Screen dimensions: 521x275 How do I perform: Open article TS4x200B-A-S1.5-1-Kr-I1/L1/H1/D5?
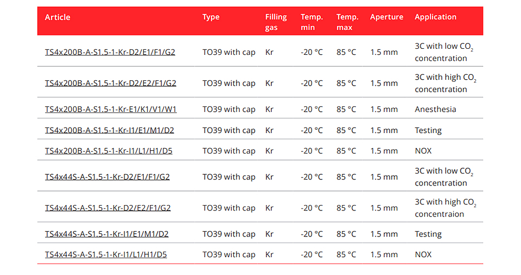click(109, 151)
